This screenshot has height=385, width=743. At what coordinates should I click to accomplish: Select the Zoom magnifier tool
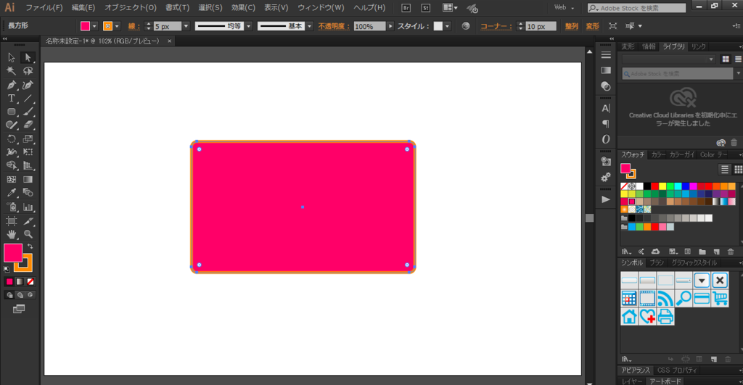click(28, 234)
